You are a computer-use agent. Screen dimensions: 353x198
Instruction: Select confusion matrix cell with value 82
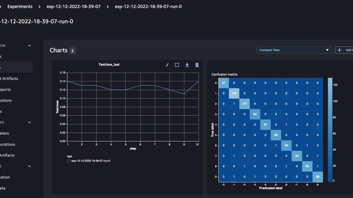click(x=255, y=114)
